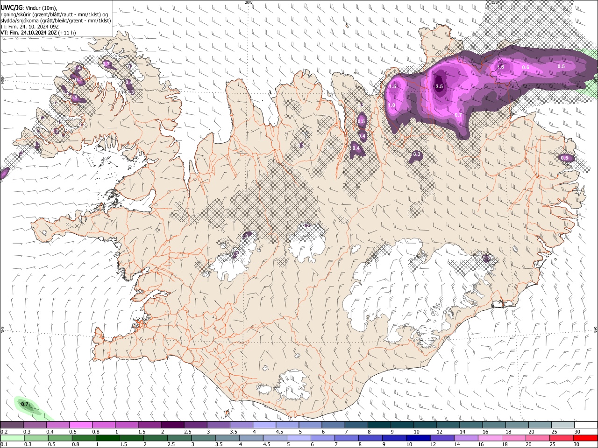This screenshot has height=448, width=598.
Task: Click the 1.5–2 swatch in the upper legend row
Action: tap(149, 425)
